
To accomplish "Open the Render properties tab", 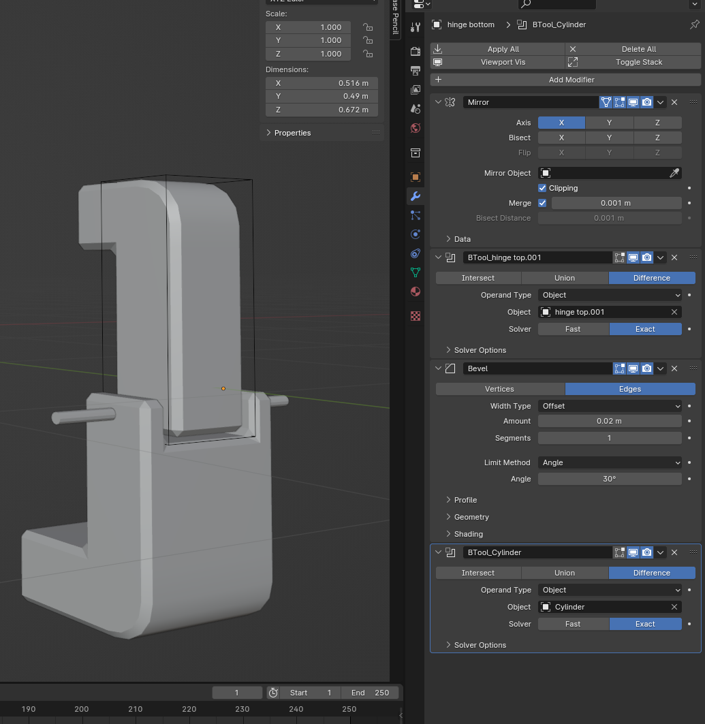I will click(x=416, y=52).
